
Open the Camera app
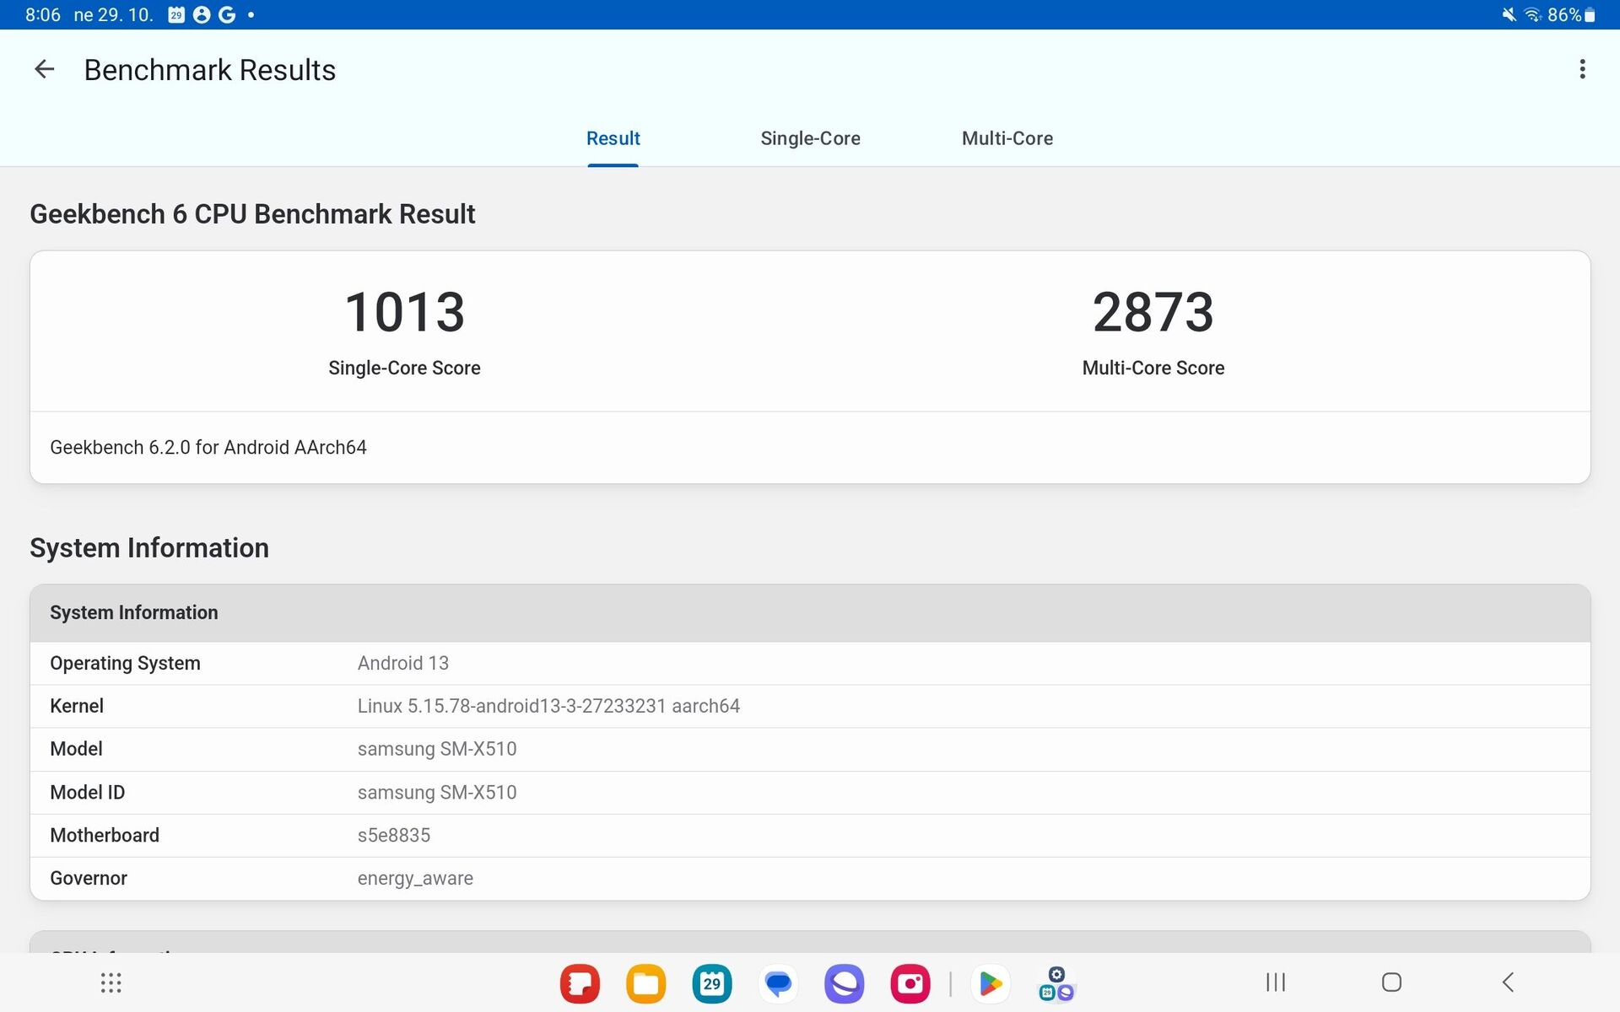point(910,983)
